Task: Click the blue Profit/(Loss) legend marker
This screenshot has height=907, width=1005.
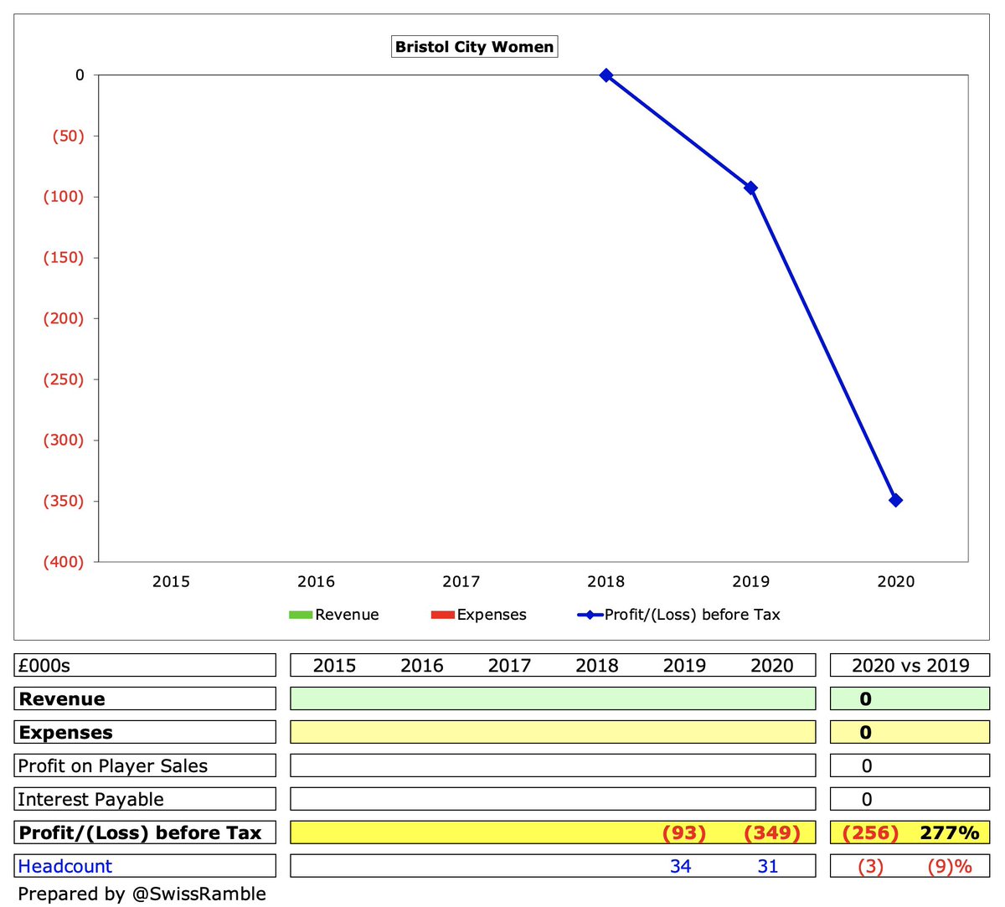Action: coord(590,615)
